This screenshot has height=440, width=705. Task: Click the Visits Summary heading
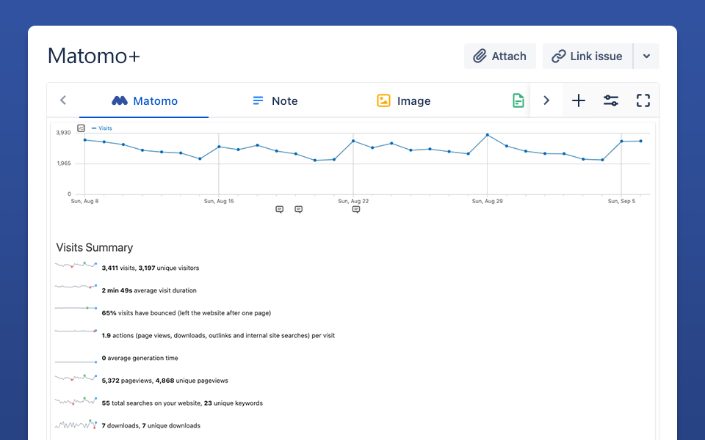point(95,247)
